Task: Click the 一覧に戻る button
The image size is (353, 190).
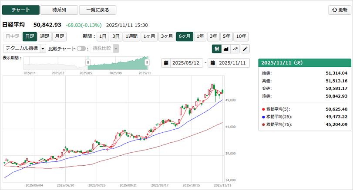Action: (x=97, y=10)
